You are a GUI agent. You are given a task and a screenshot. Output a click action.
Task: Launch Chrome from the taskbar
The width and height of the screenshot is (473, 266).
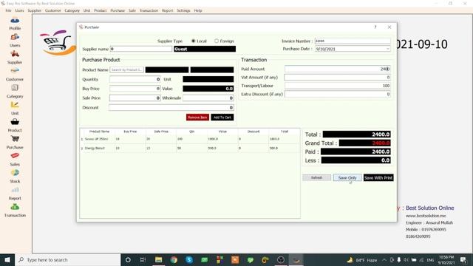click(174, 259)
